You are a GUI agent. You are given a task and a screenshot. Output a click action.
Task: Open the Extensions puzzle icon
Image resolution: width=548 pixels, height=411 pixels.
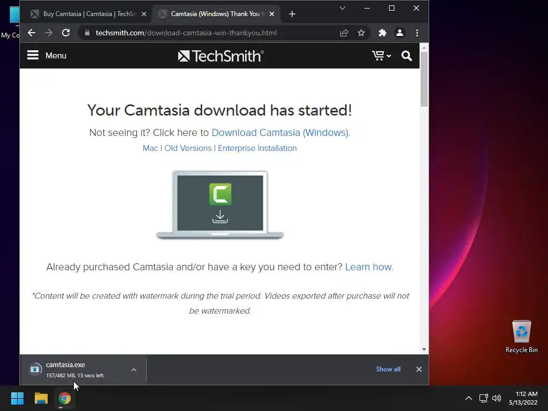(382, 33)
